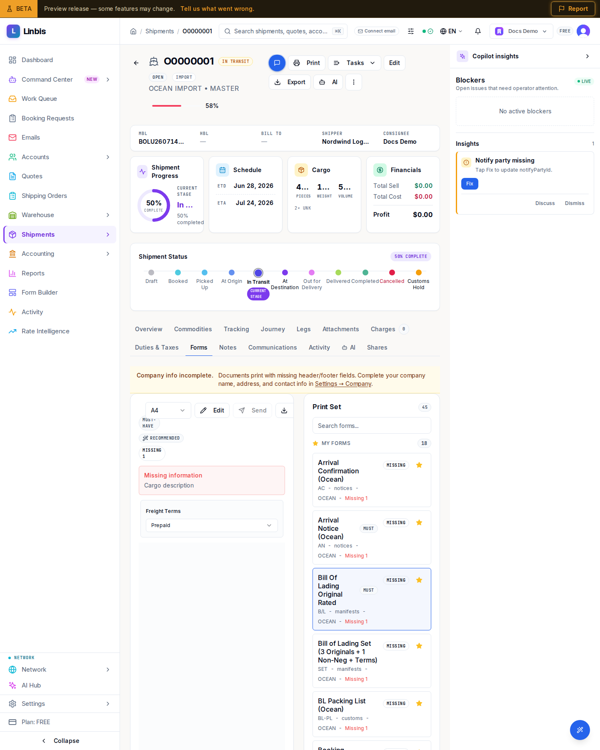The width and height of the screenshot is (600, 750).
Task: Switch to the Tracking tab
Action: pos(236,329)
